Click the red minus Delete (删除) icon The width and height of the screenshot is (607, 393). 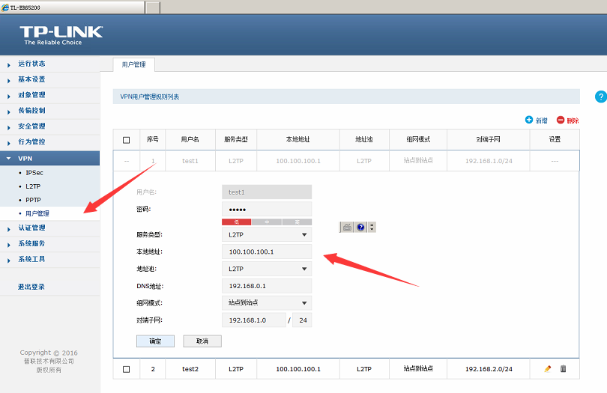tap(560, 120)
